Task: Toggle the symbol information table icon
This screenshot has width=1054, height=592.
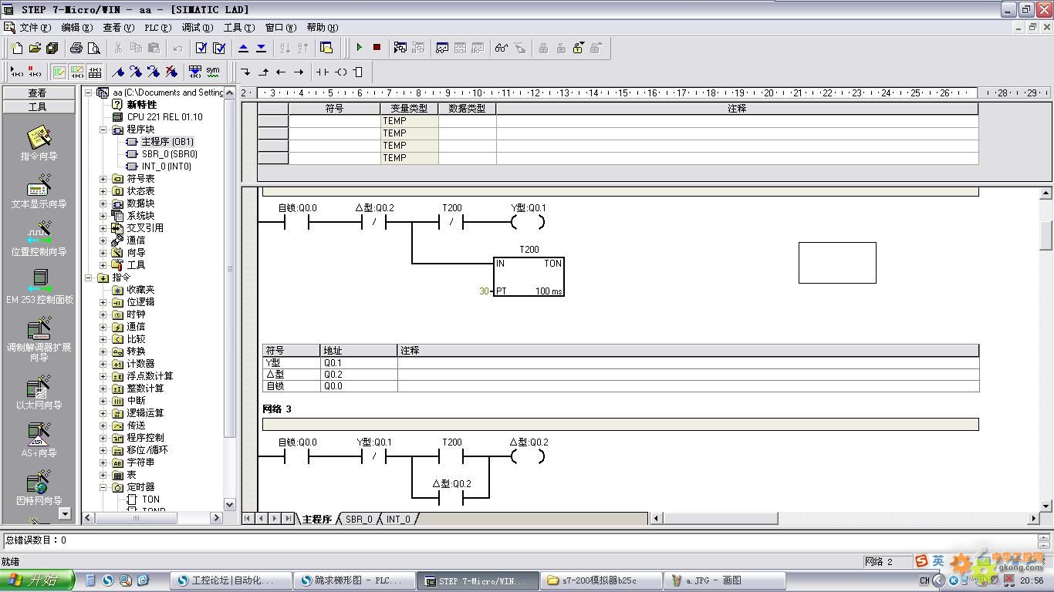Action: coord(94,72)
